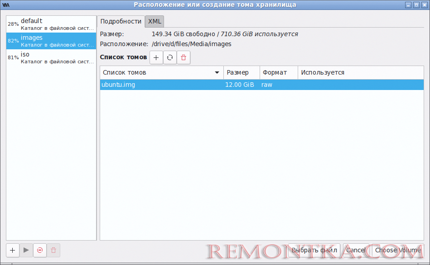Delete the selected volume via trash icon
This screenshot has width=430, height=265.
183,57
